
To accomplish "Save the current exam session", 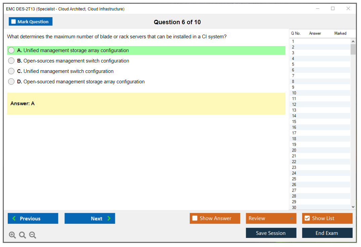I will (x=271, y=233).
